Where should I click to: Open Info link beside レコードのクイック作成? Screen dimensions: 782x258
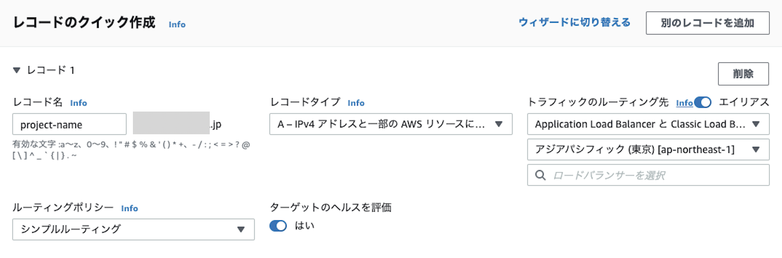click(x=177, y=25)
